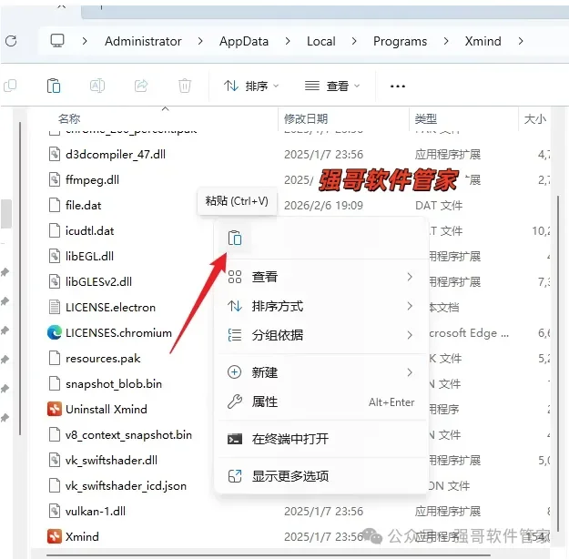Click the Rename icon in toolbar
Image resolution: width=569 pixels, height=559 pixels.
tap(97, 86)
